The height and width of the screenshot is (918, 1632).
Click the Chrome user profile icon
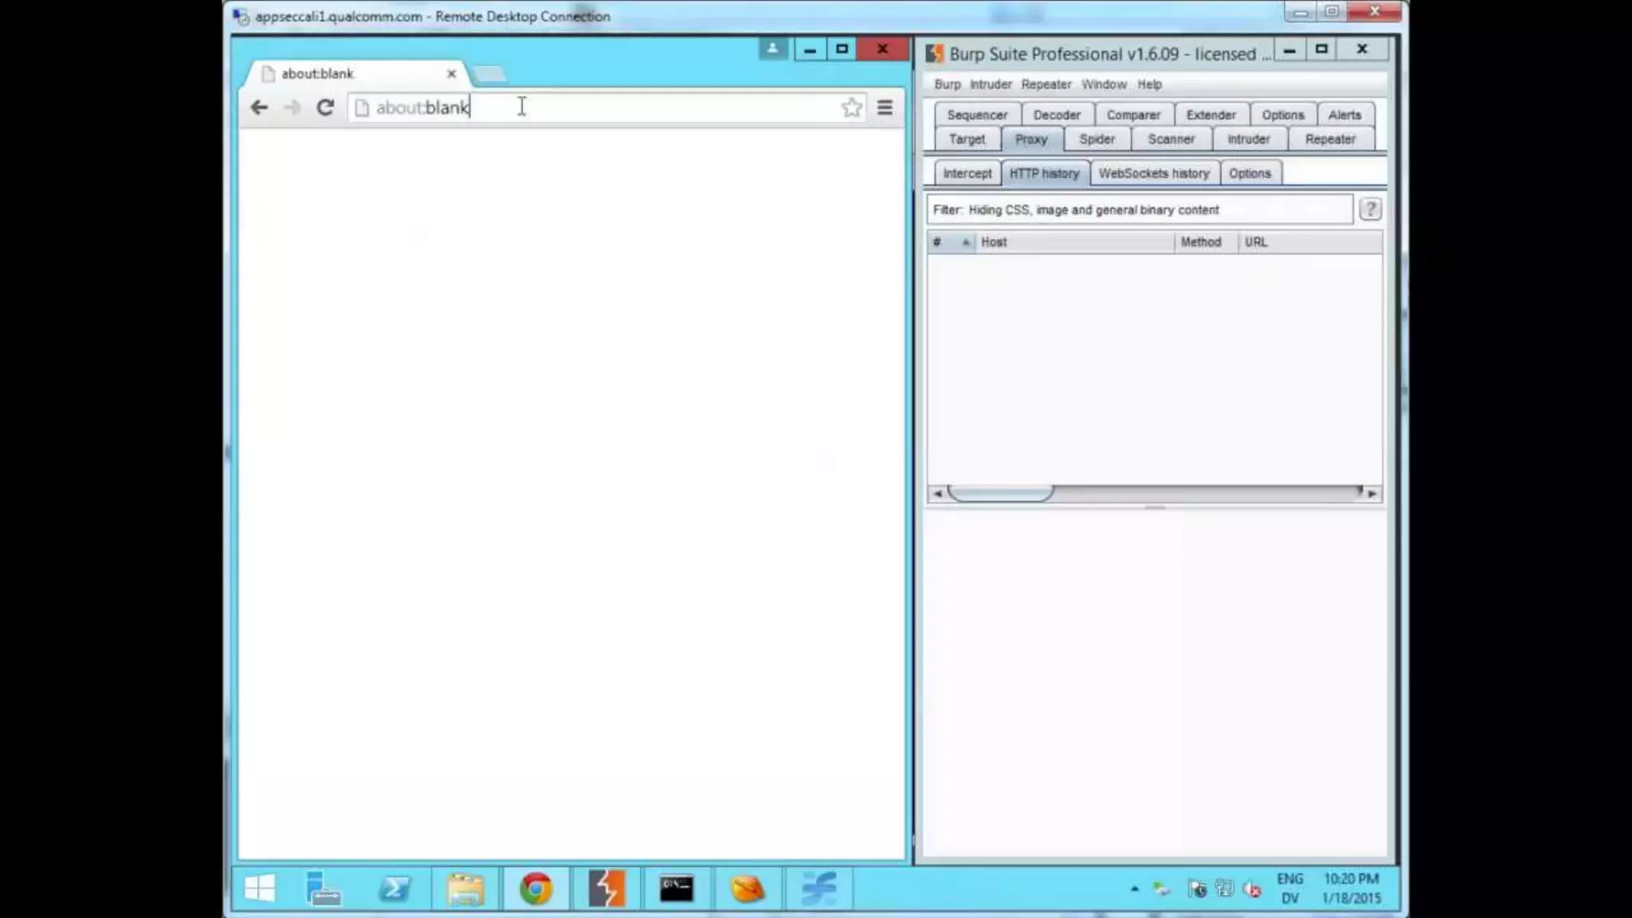(x=772, y=49)
